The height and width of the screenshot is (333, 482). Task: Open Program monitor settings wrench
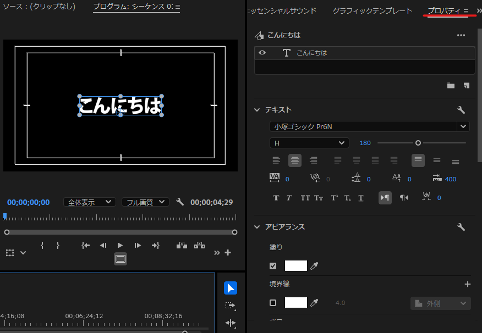180,202
